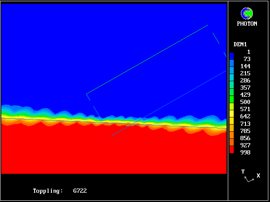Click the DEN1 legend title
This screenshot has width=270, height=202.
click(x=240, y=44)
